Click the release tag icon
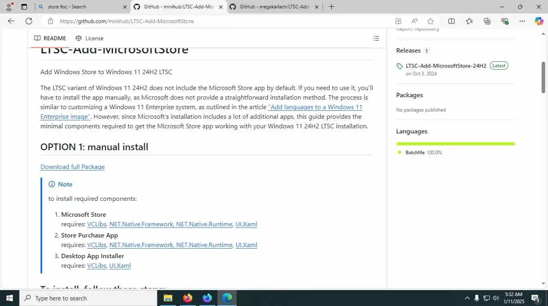Image resolution: width=548 pixels, height=306 pixels. click(x=399, y=66)
